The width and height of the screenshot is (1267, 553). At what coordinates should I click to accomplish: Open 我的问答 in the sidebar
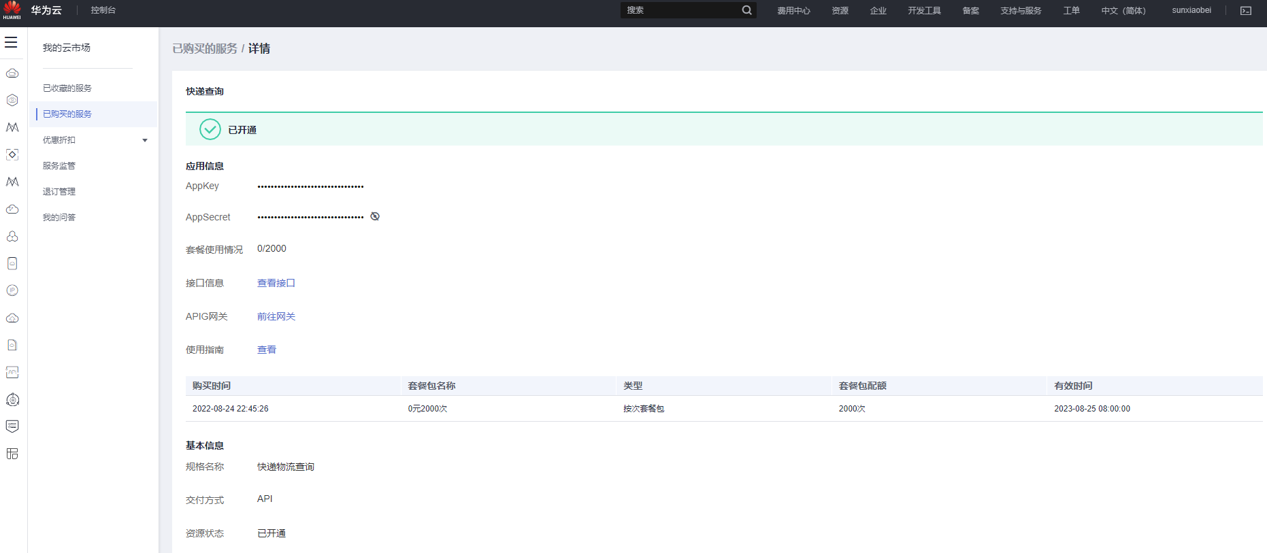click(x=59, y=218)
